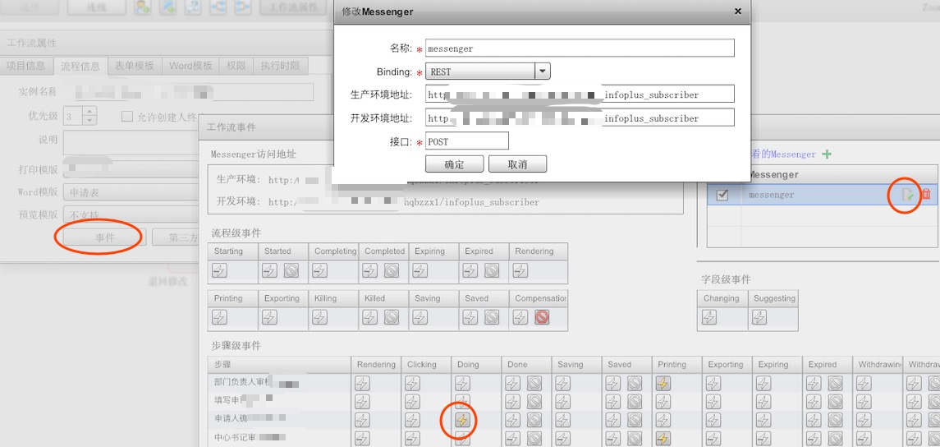Open Saved process-level event lightning icon
The height and width of the screenshot is (447, 940).
point(470,317)
